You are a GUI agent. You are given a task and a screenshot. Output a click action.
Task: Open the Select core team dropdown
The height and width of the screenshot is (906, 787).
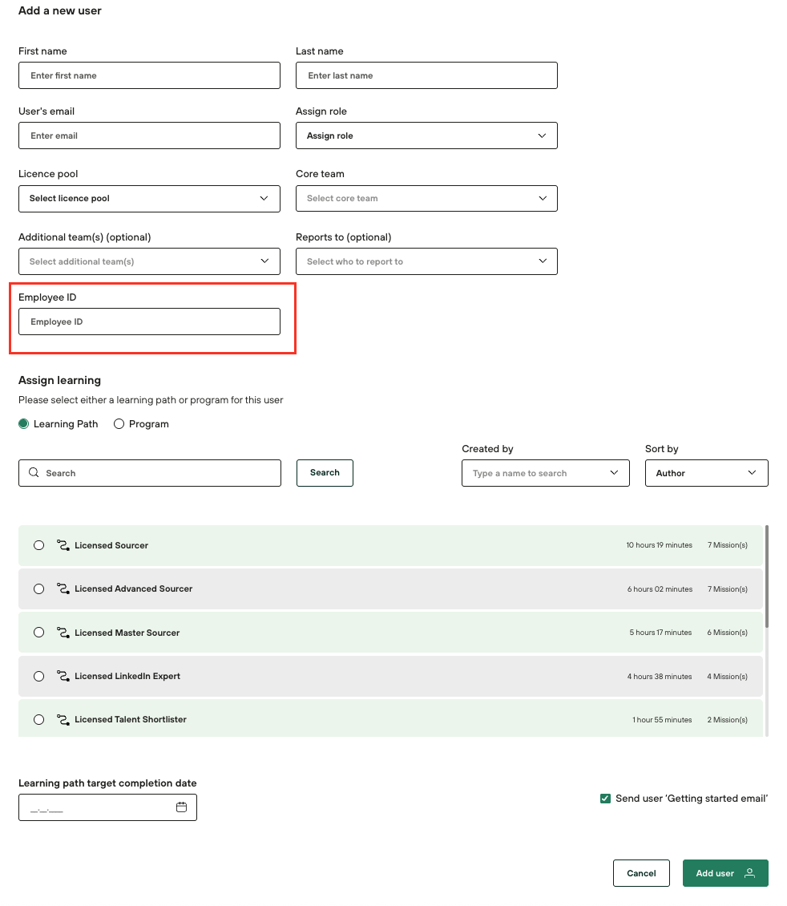(x=426, y=198)
